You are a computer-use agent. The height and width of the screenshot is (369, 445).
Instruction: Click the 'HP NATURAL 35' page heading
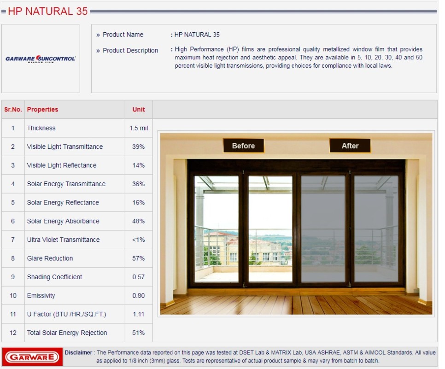click(48, 12)
